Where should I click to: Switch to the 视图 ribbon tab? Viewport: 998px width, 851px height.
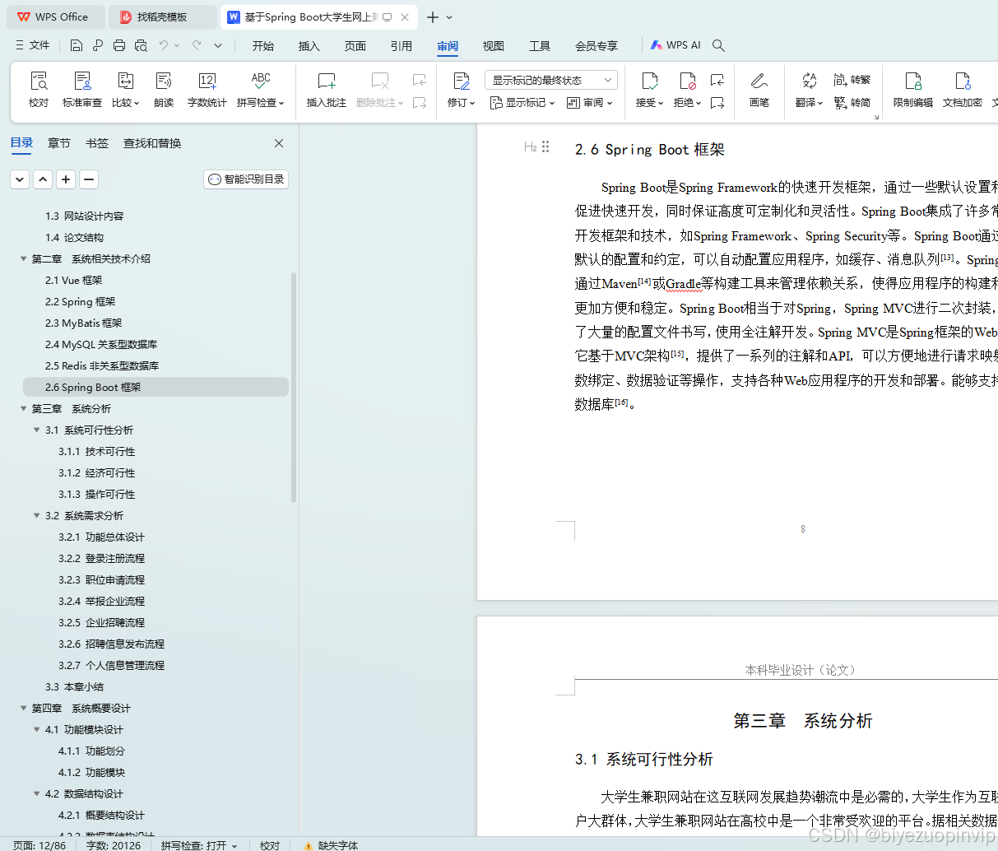click(x=494, y=46)
